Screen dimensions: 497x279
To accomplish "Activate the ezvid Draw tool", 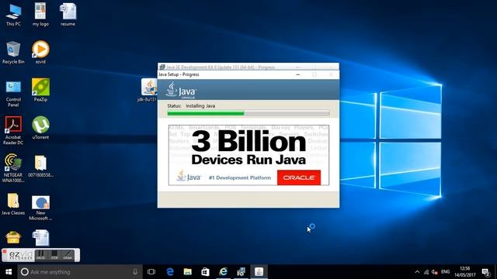I will pyautogui.click(x=68, y=255).
